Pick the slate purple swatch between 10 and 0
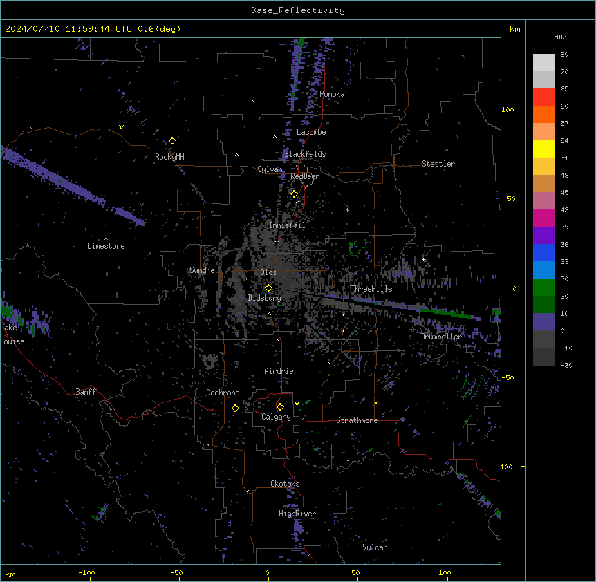This screenshot has width=596, height=582. 543,322
